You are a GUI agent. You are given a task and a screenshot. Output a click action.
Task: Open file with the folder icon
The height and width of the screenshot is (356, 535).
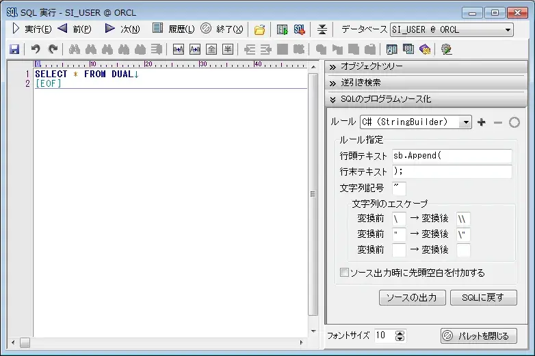pyautogui.click(x=260, y=29)
